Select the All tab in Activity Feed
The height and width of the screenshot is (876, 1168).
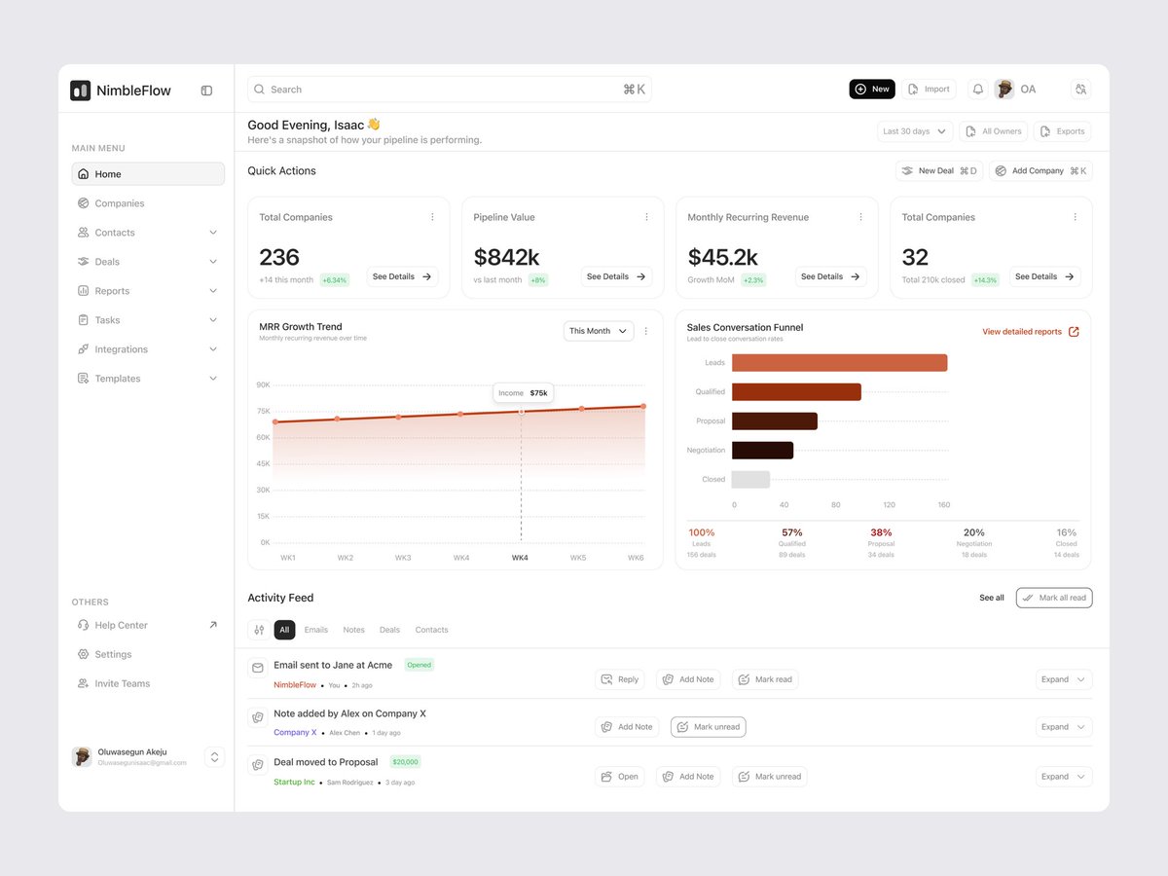(x=284, y=630)
